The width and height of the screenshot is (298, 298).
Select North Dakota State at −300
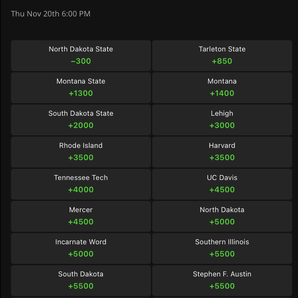click(81, 55)
